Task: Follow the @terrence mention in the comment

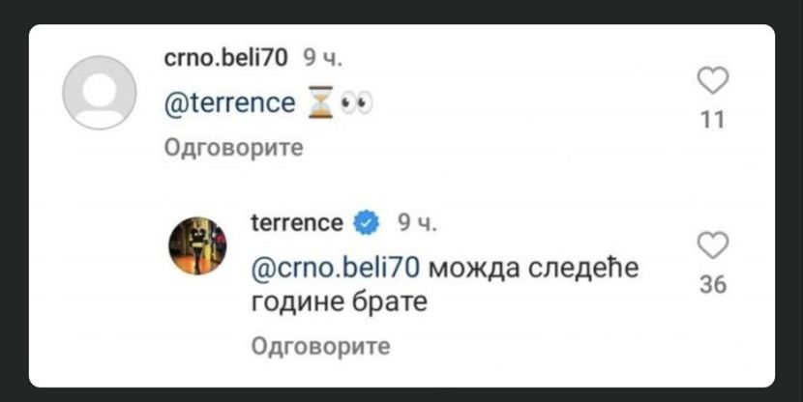Action: tap(229, 103)
